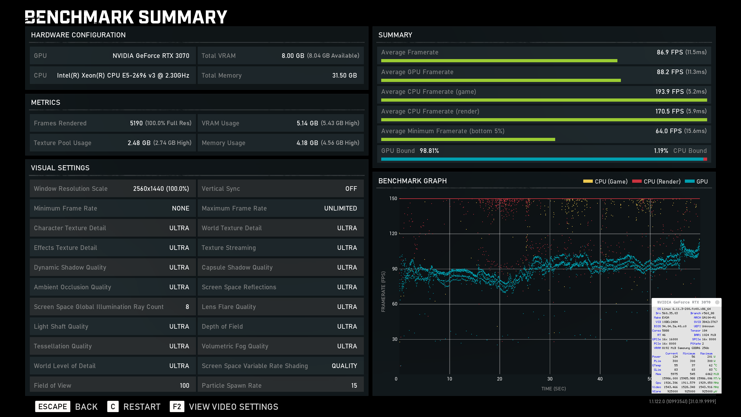
Task: Click the Window Resolution Scale '2560x1440 (100.0%)' value
Action: point(161,189)
